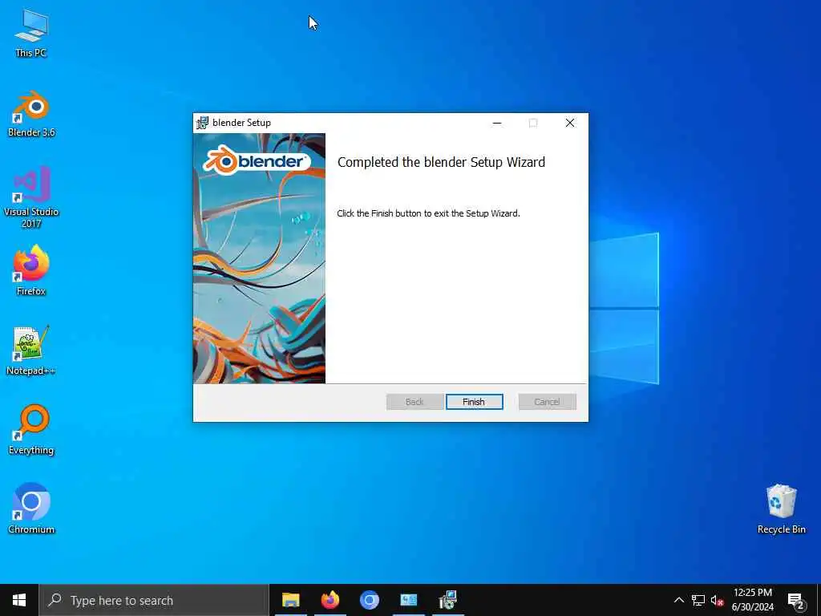
Task: Open the Control Panel-style taskbar app
Action: point(408,600)
